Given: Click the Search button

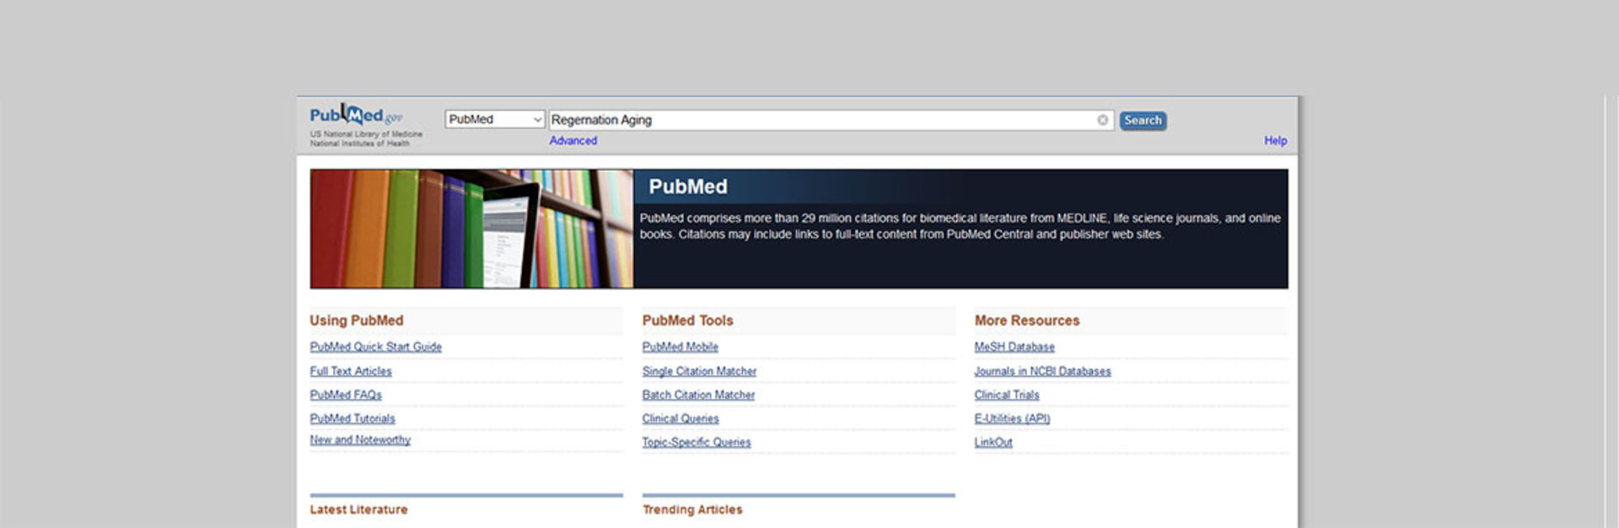Looking at the screenshot, I should click(1143, 121).
